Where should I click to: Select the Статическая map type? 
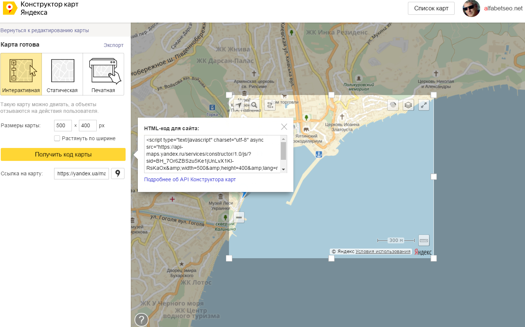pyautogui.click(x=62, y=74)
